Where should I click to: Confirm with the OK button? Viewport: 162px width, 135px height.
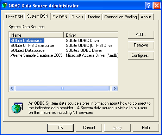pyautogui.click(x=61, y=128)
